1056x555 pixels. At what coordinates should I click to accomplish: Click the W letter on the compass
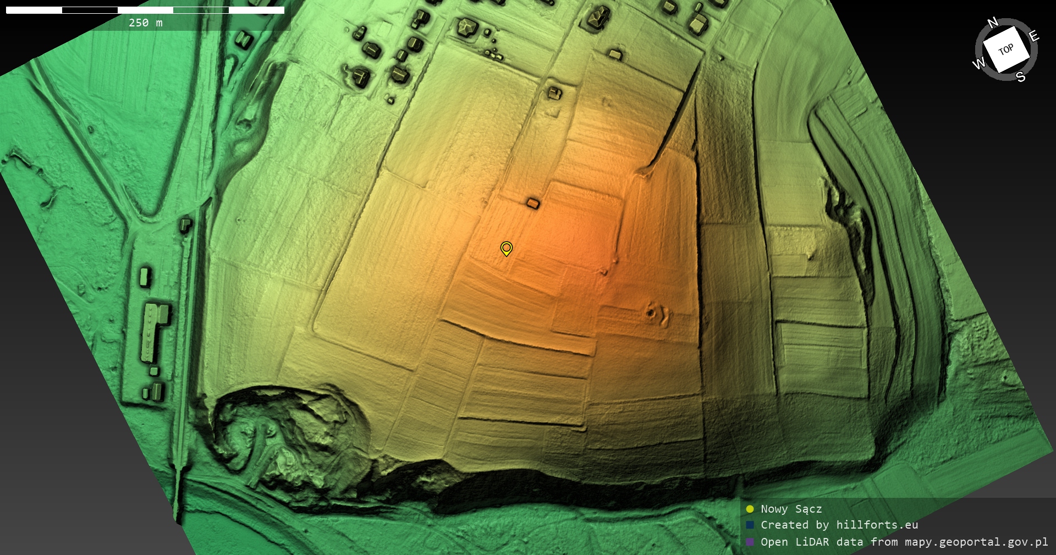(x=979, y=63)
